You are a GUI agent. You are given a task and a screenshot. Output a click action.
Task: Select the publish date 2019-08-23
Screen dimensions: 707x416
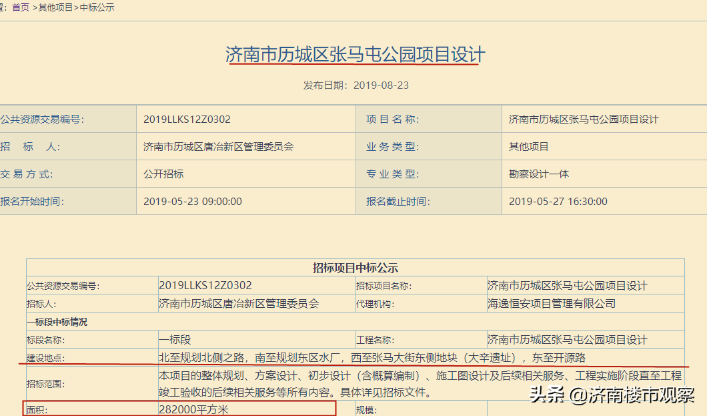[380, 85]
